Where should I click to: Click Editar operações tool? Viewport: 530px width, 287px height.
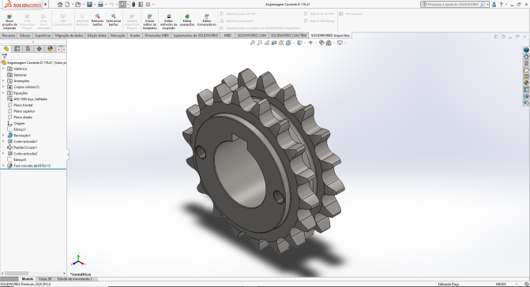click(187, 20)
